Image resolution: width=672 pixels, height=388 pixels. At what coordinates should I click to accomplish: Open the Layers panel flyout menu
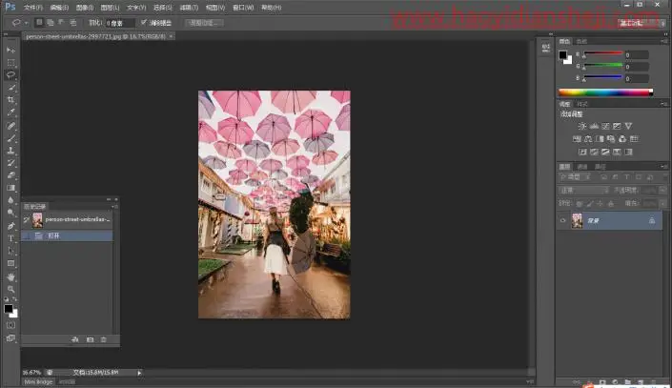pos(663,166)
